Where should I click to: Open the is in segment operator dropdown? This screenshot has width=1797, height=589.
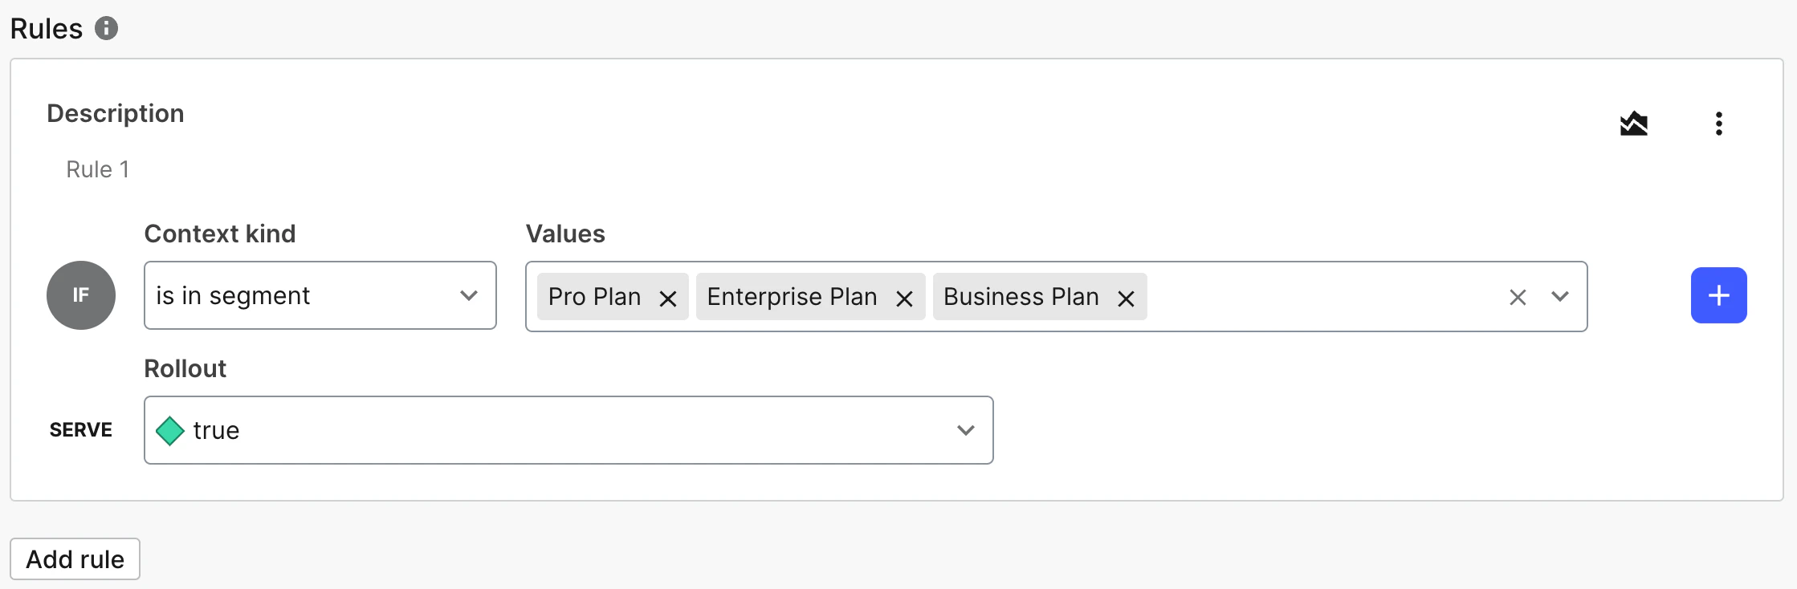(320, 295)
